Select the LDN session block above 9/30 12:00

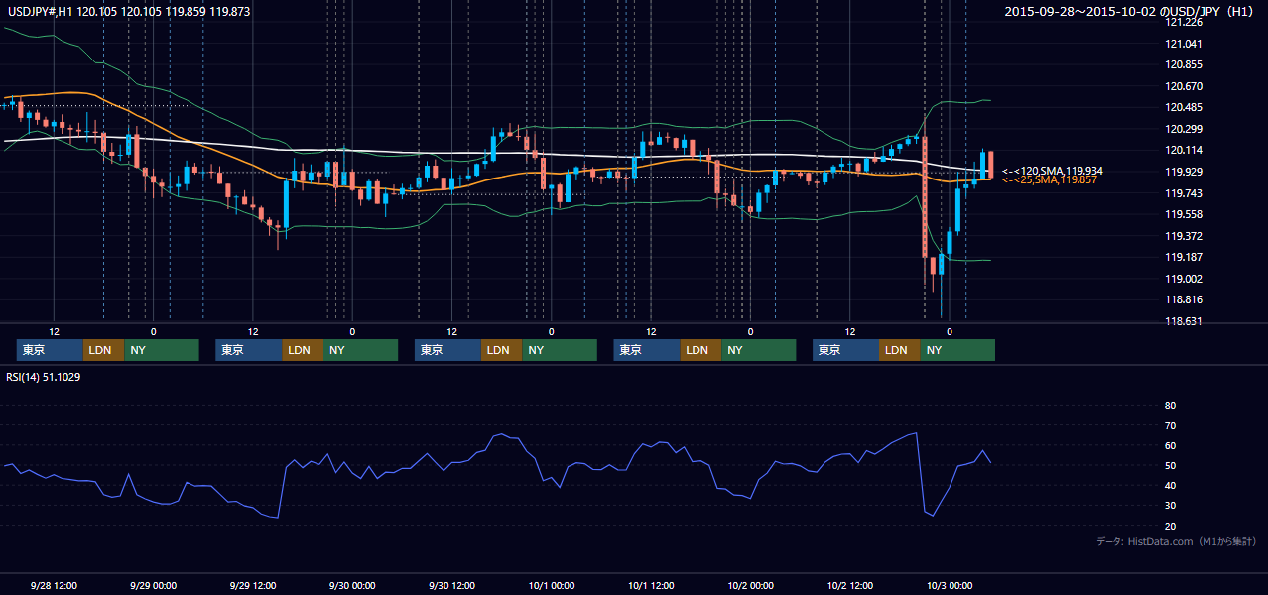(501, 350)
